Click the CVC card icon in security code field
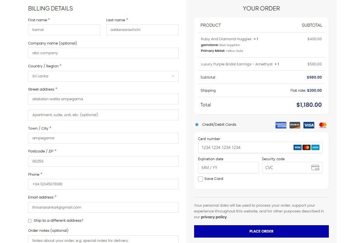The width and height of the screenshot is (363, 243). pyautogui.click(x=315, y=168)
